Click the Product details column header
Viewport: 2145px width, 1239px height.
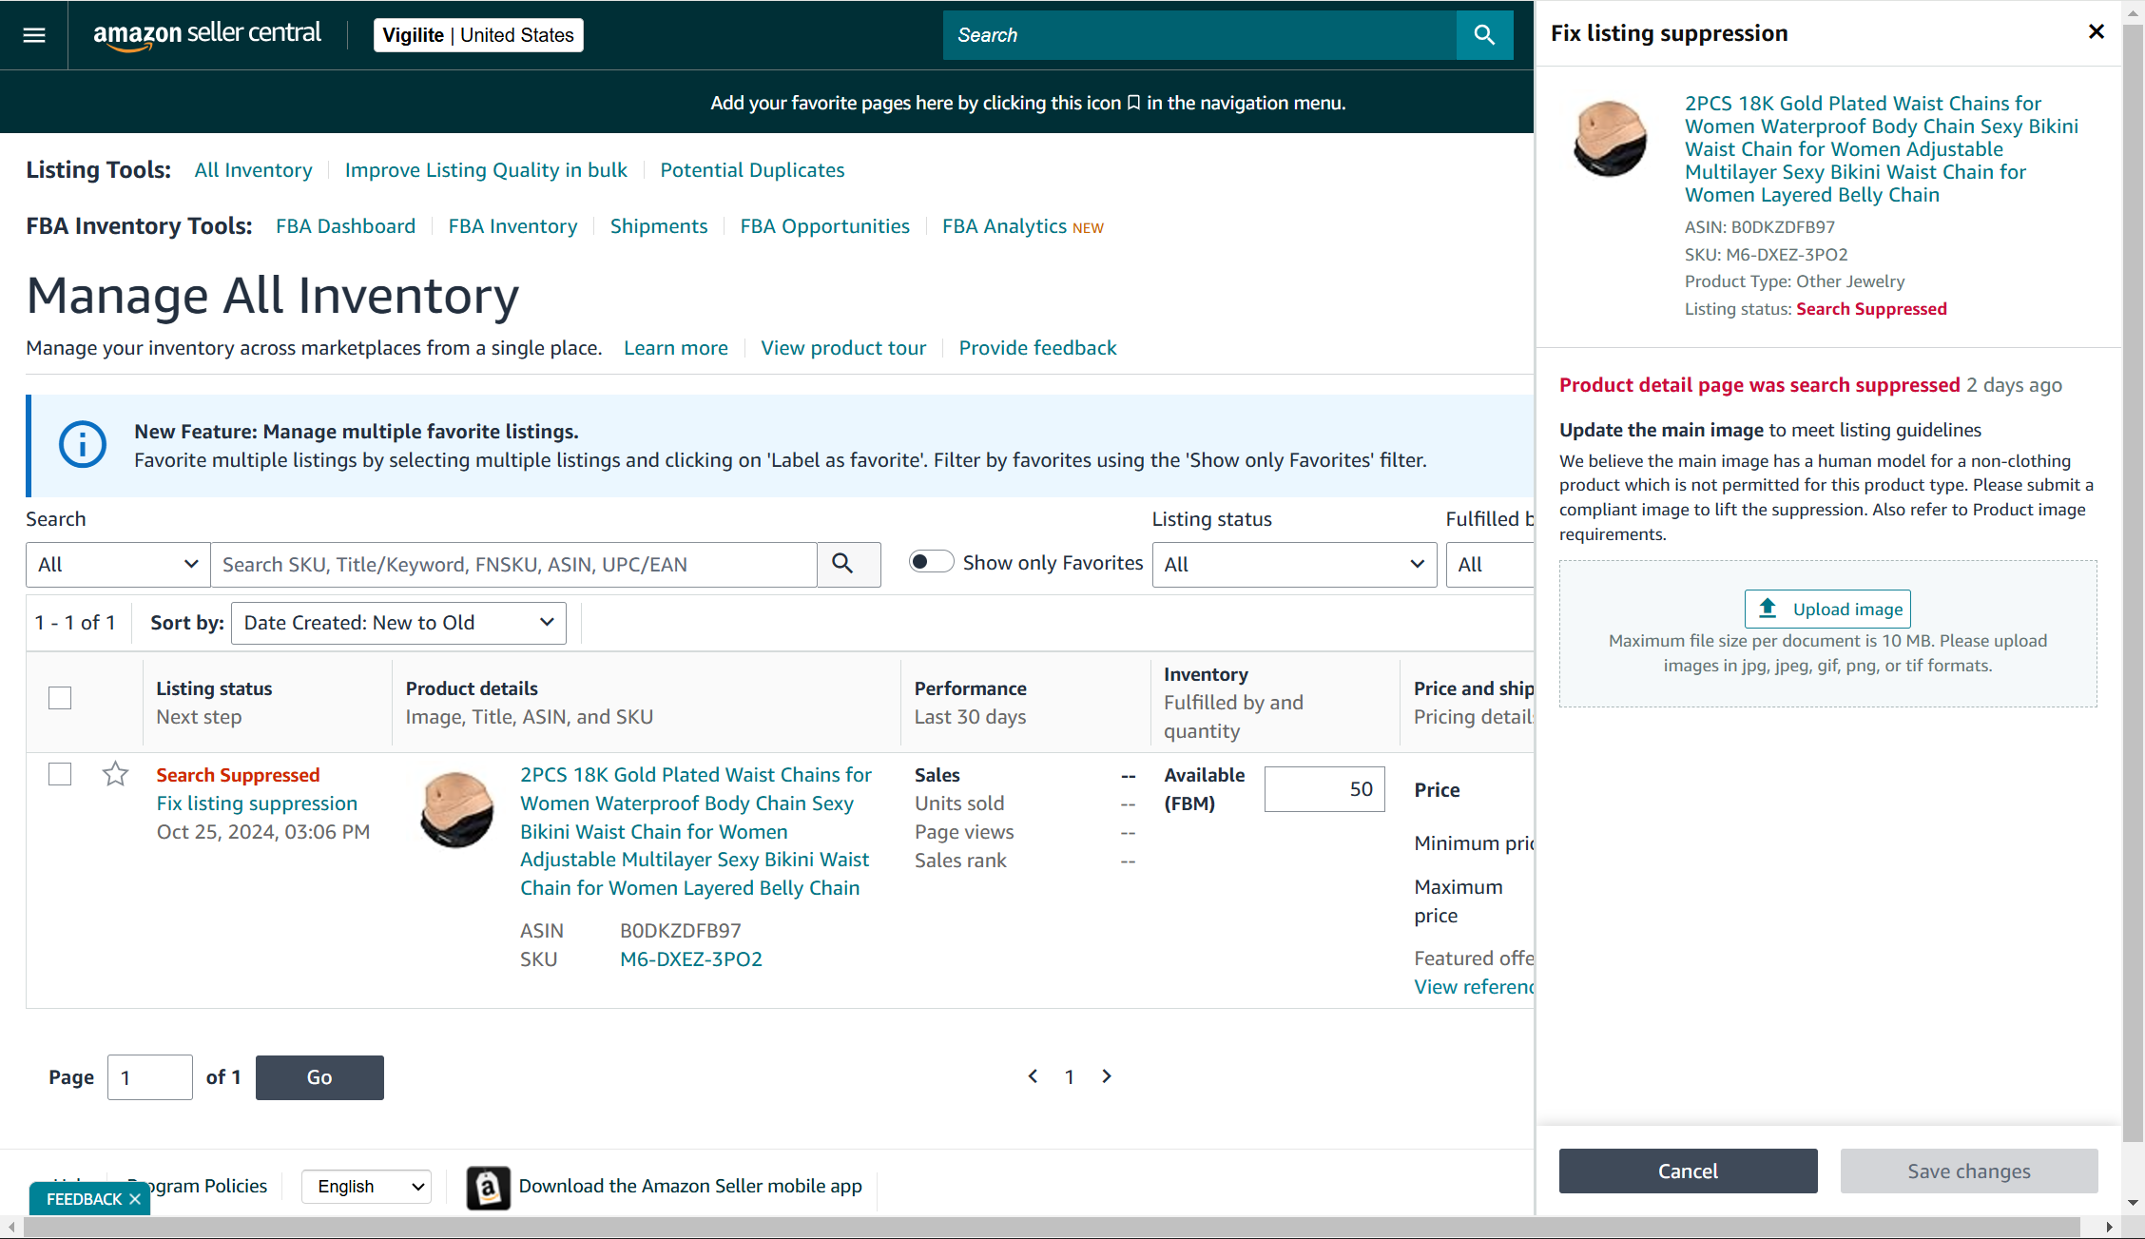coord(472,688)
